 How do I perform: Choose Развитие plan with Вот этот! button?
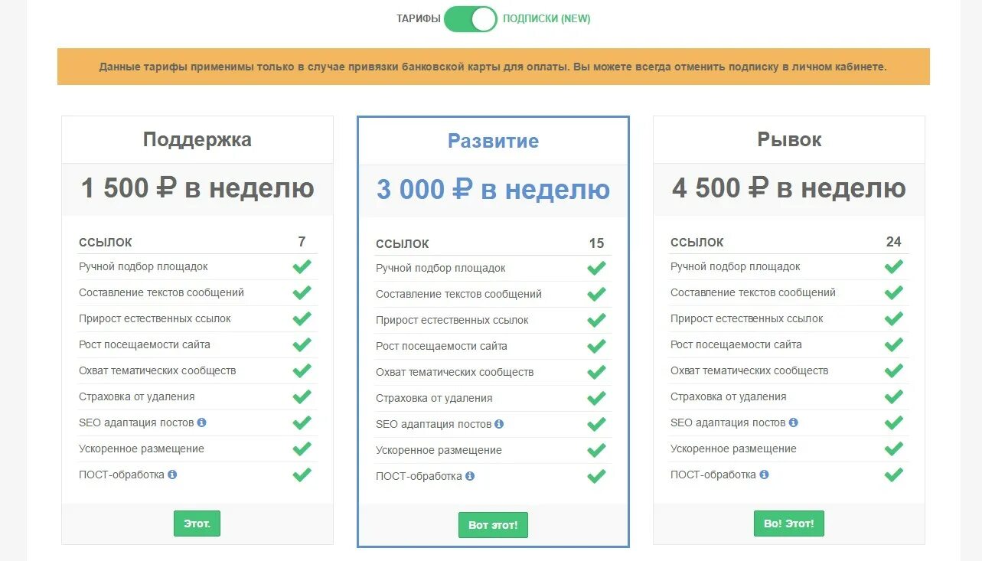(493, 525)
